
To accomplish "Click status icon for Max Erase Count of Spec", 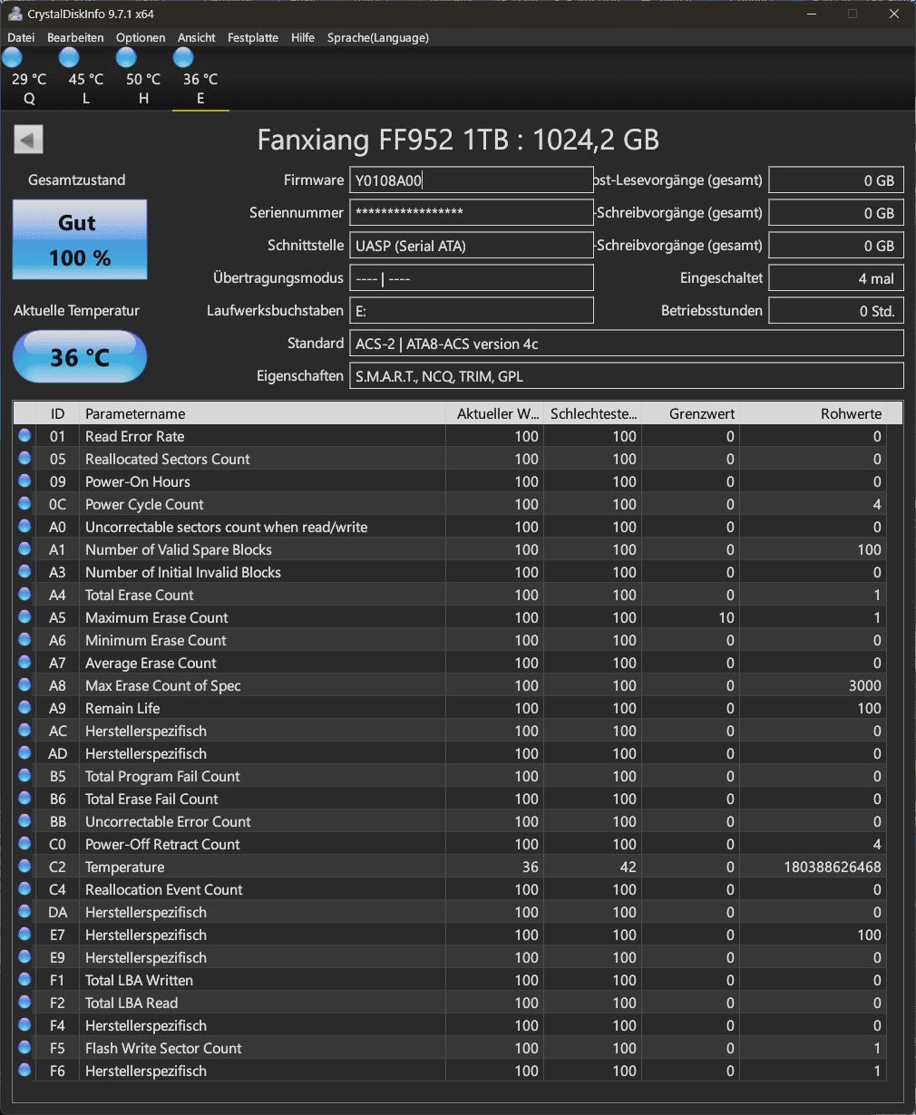I will (x=24, y=685).
